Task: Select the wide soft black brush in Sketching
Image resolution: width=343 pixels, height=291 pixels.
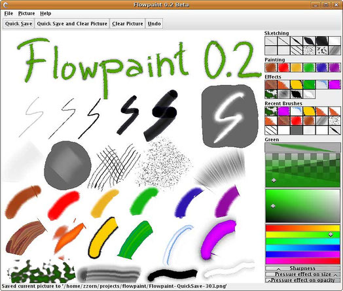Action: coord(321,41)
